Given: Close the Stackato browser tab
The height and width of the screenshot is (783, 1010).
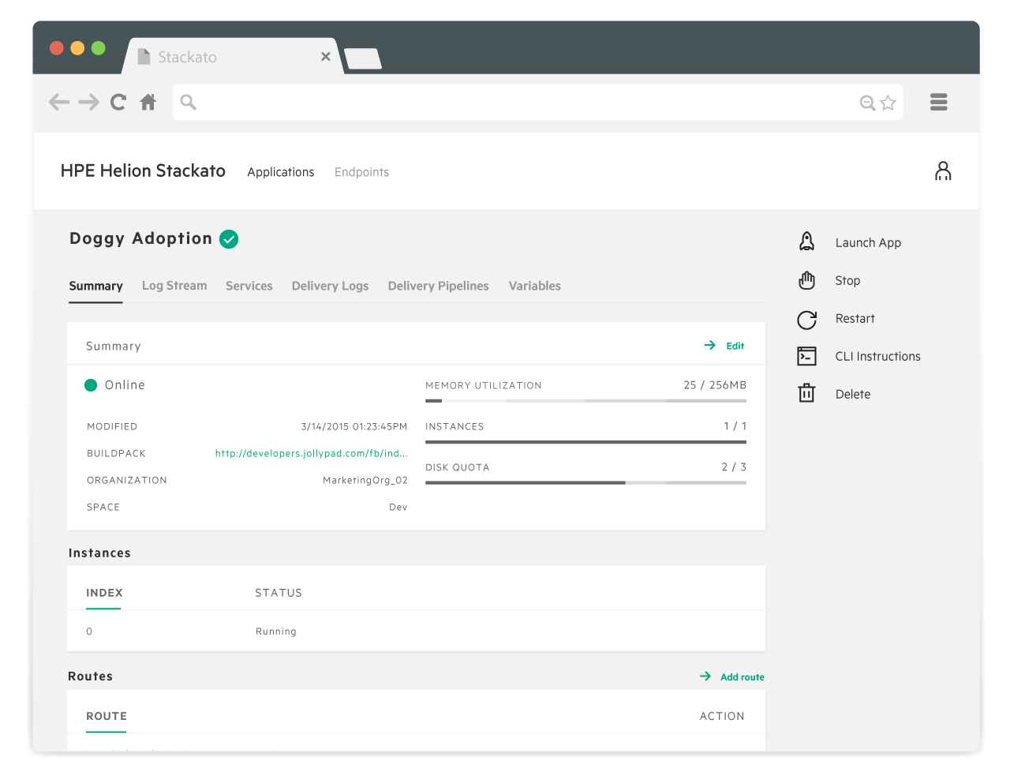Looking at the screenshot, I should [326, 57].
